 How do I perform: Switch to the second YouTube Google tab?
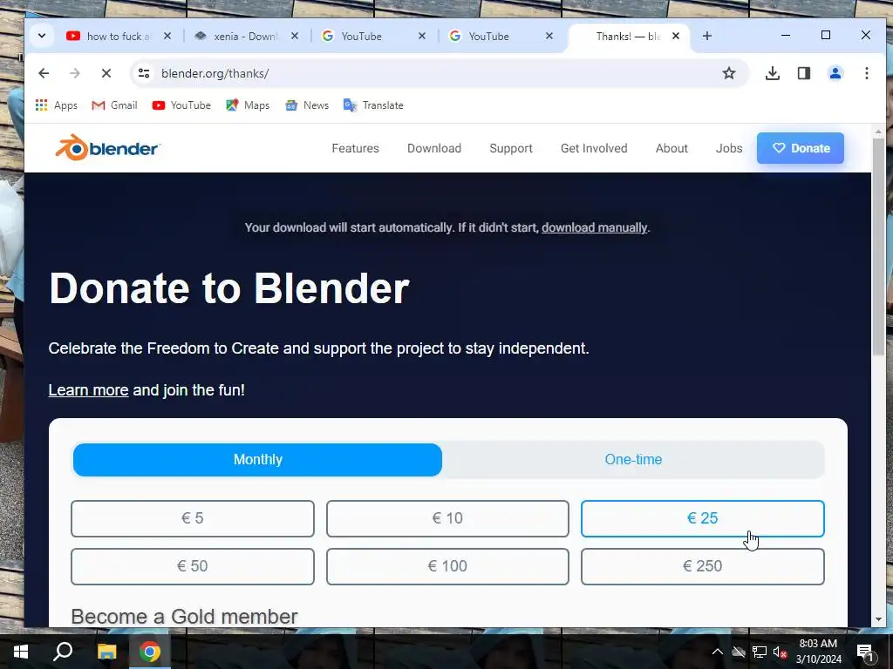coord(501,36)
